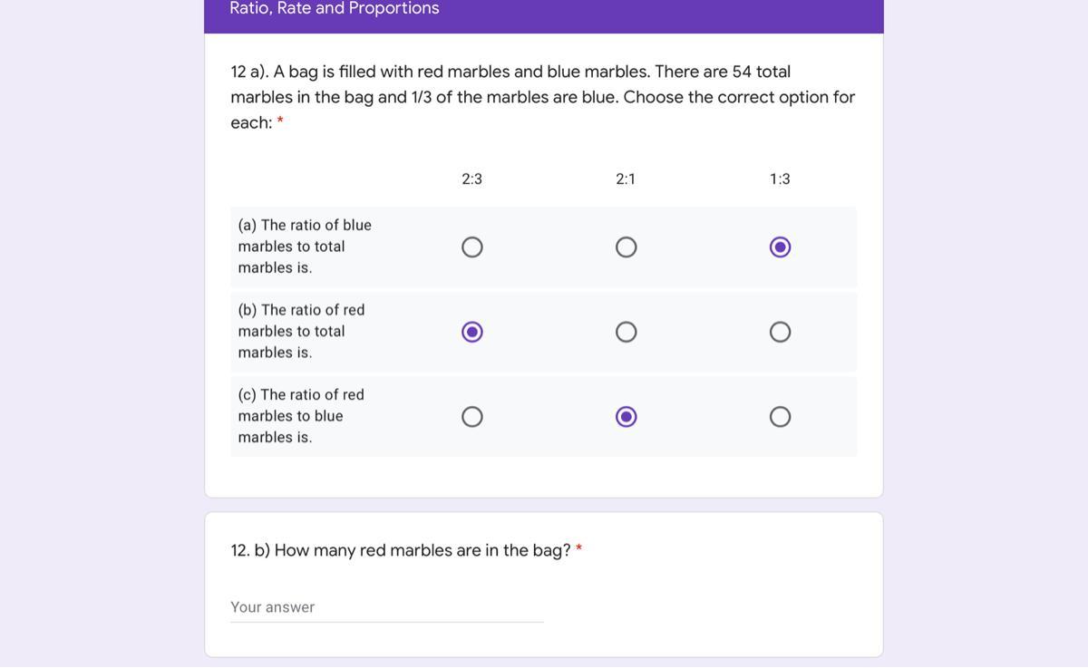Image resolution: width=1088 pixels, height=668 pixels.
Task: Click row label (c) red to blue marbles
Action: pyautogui.click(x=301, y=416)
